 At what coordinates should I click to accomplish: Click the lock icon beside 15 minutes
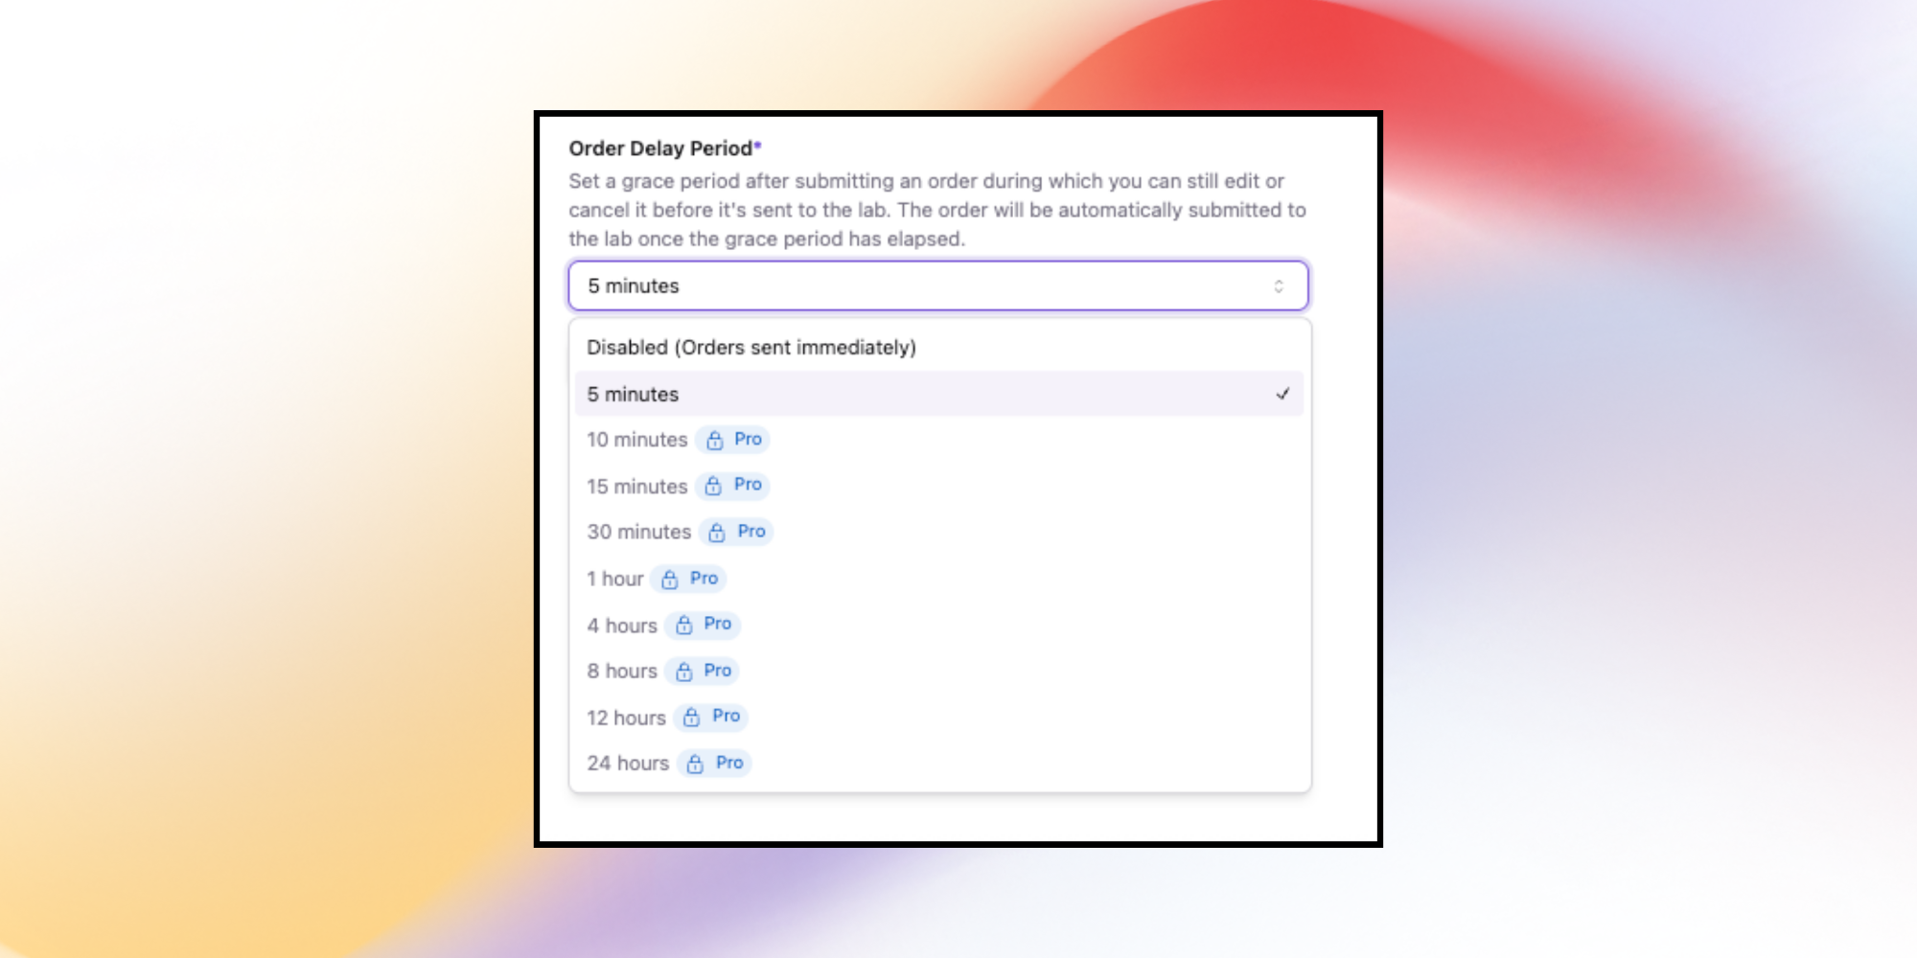713,486
